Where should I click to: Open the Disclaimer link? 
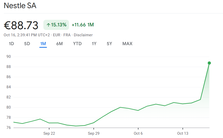coord(83,35)
